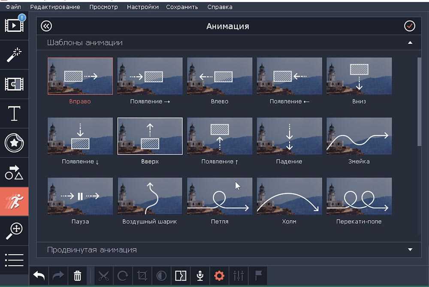Open the Сохранить menu

pyautogui.click(x=182, y=7)
